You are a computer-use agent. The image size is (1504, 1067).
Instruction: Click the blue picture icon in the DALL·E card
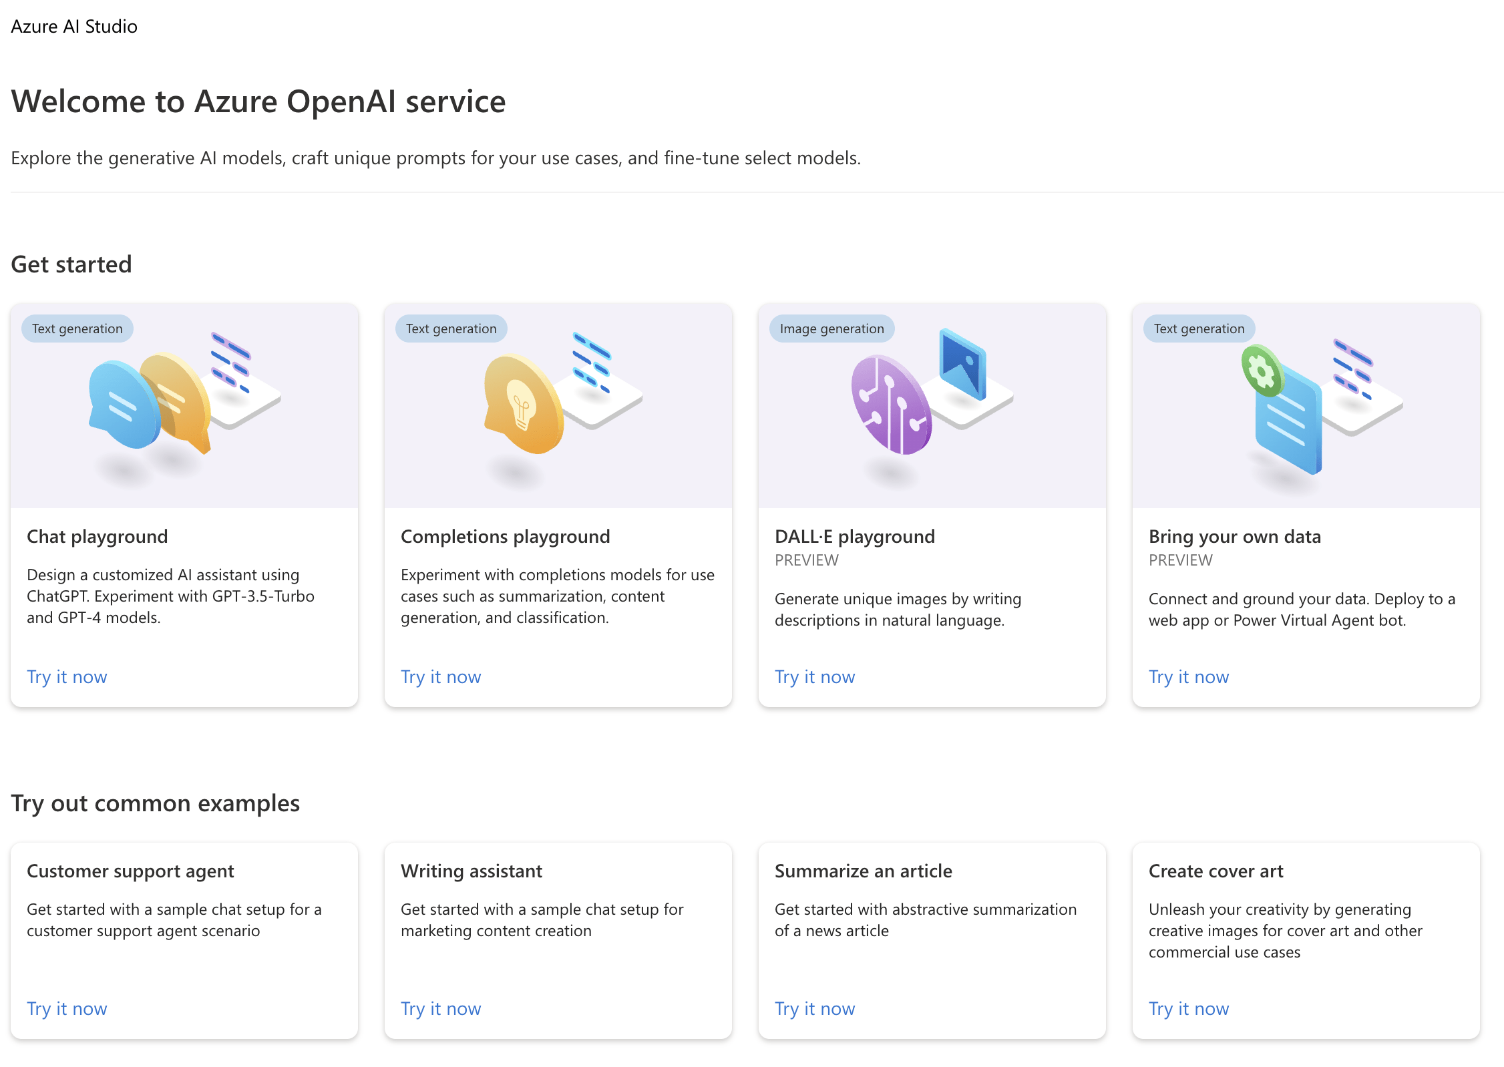pos(962,363)
